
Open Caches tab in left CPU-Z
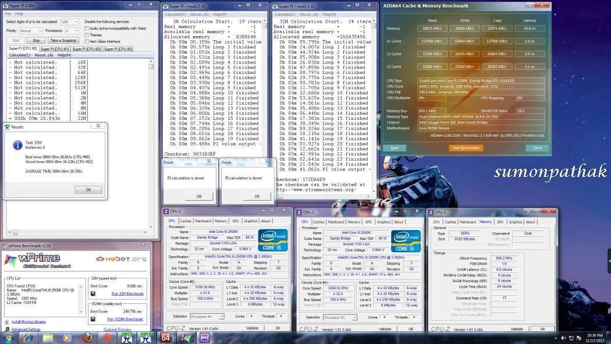tap(186, 221)
